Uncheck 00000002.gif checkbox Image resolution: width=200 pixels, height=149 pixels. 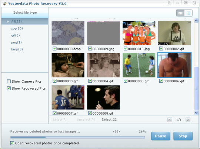pos(161,49)
